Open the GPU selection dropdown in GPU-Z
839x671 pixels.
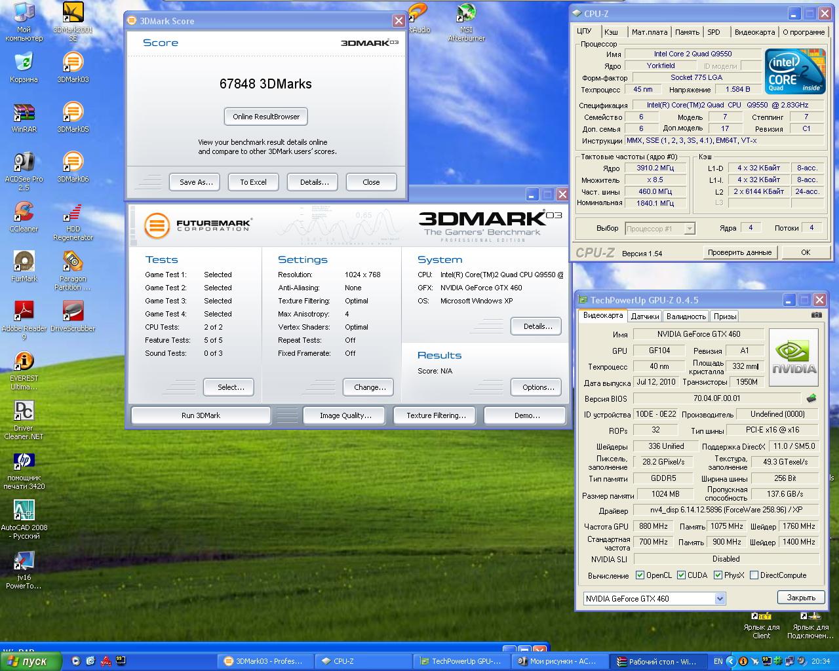(720, 598)
